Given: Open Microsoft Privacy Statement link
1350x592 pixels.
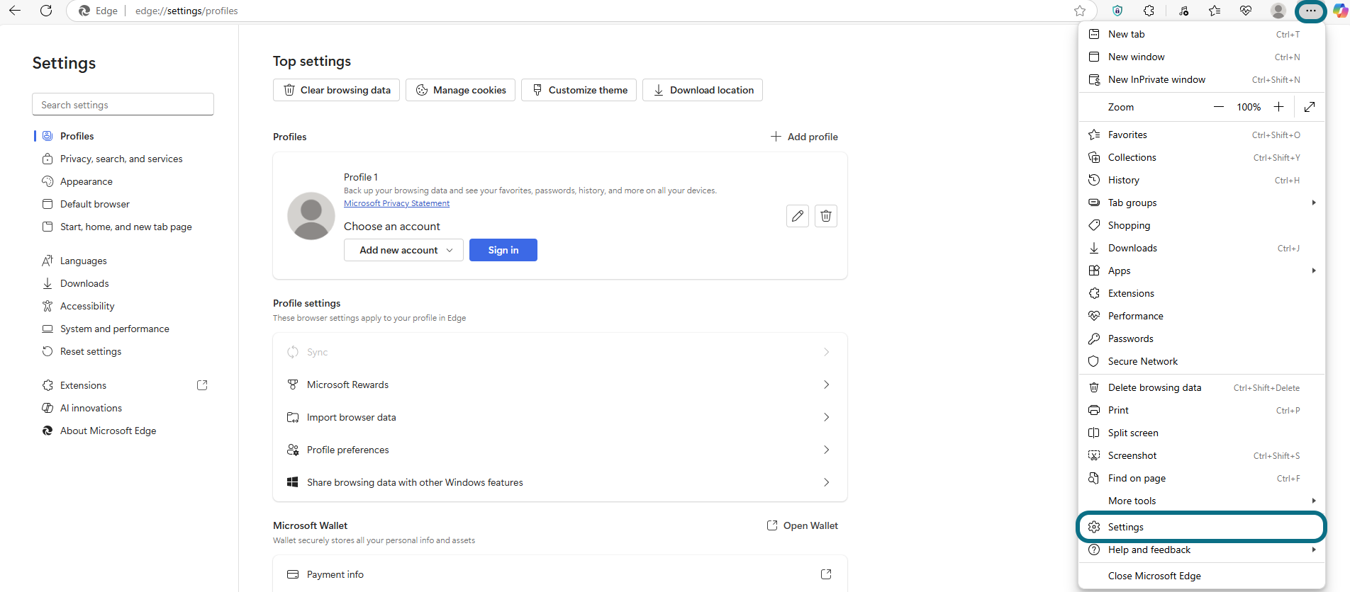Looking at the screenshot, I should click(x=396, y=203).
